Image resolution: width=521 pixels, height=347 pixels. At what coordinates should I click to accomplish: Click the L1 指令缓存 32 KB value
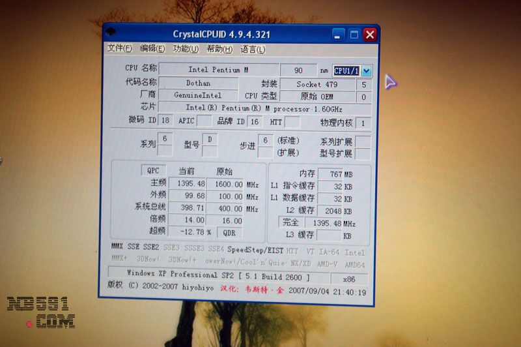[330, 187]
